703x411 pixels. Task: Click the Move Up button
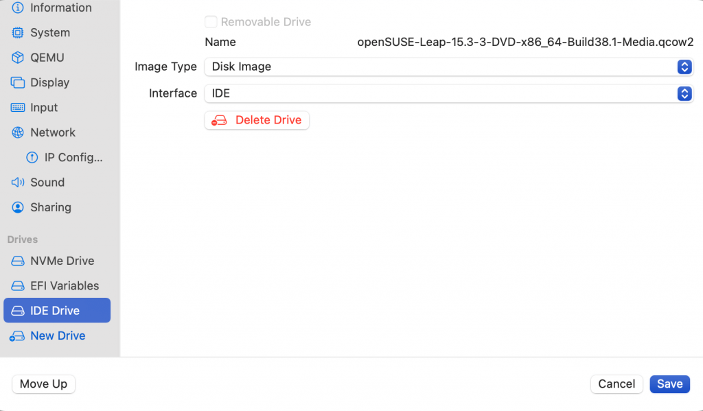(43, 384)
